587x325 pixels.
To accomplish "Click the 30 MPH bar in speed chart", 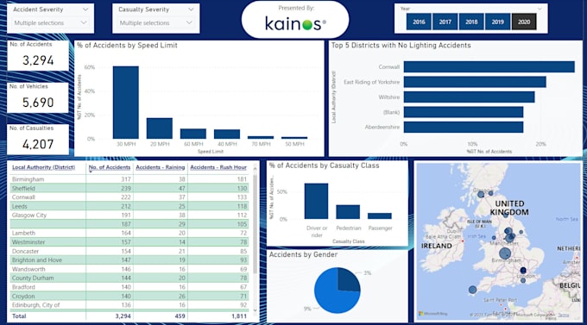I will pyautogui.click(x=126, y=103).
